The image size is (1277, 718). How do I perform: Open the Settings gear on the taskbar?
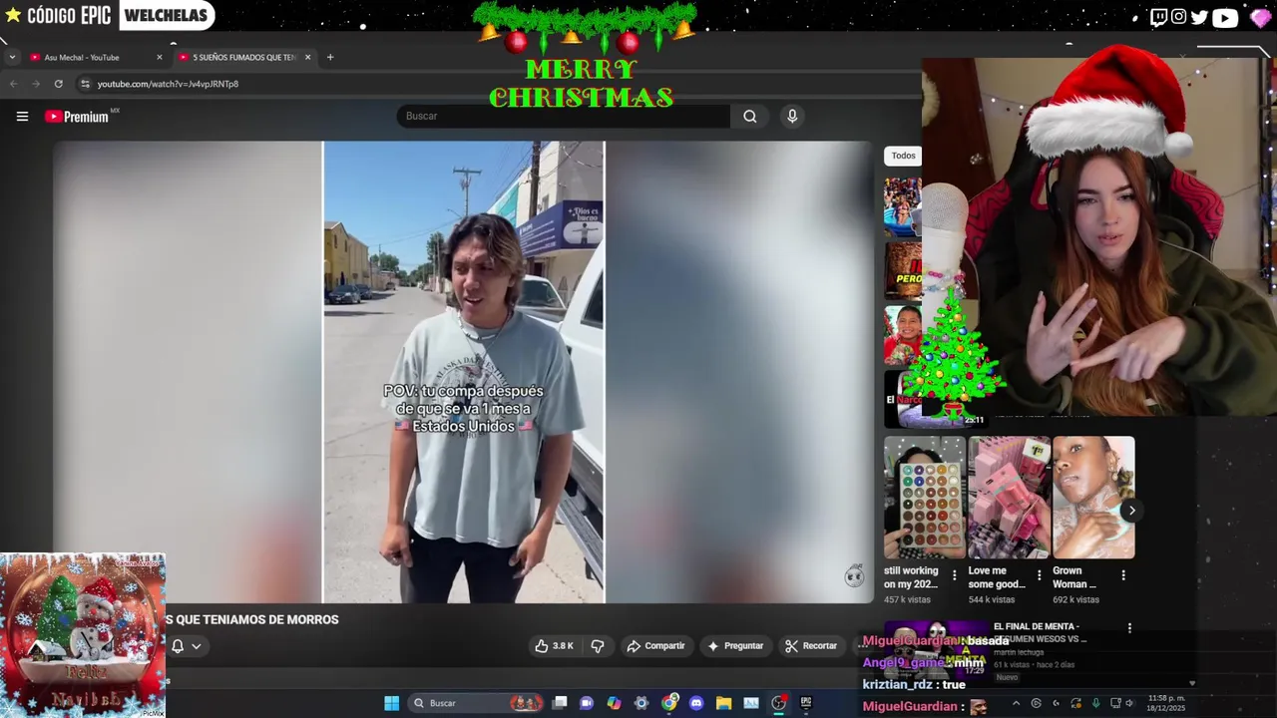pyautogui.click(x=641, y=703)
